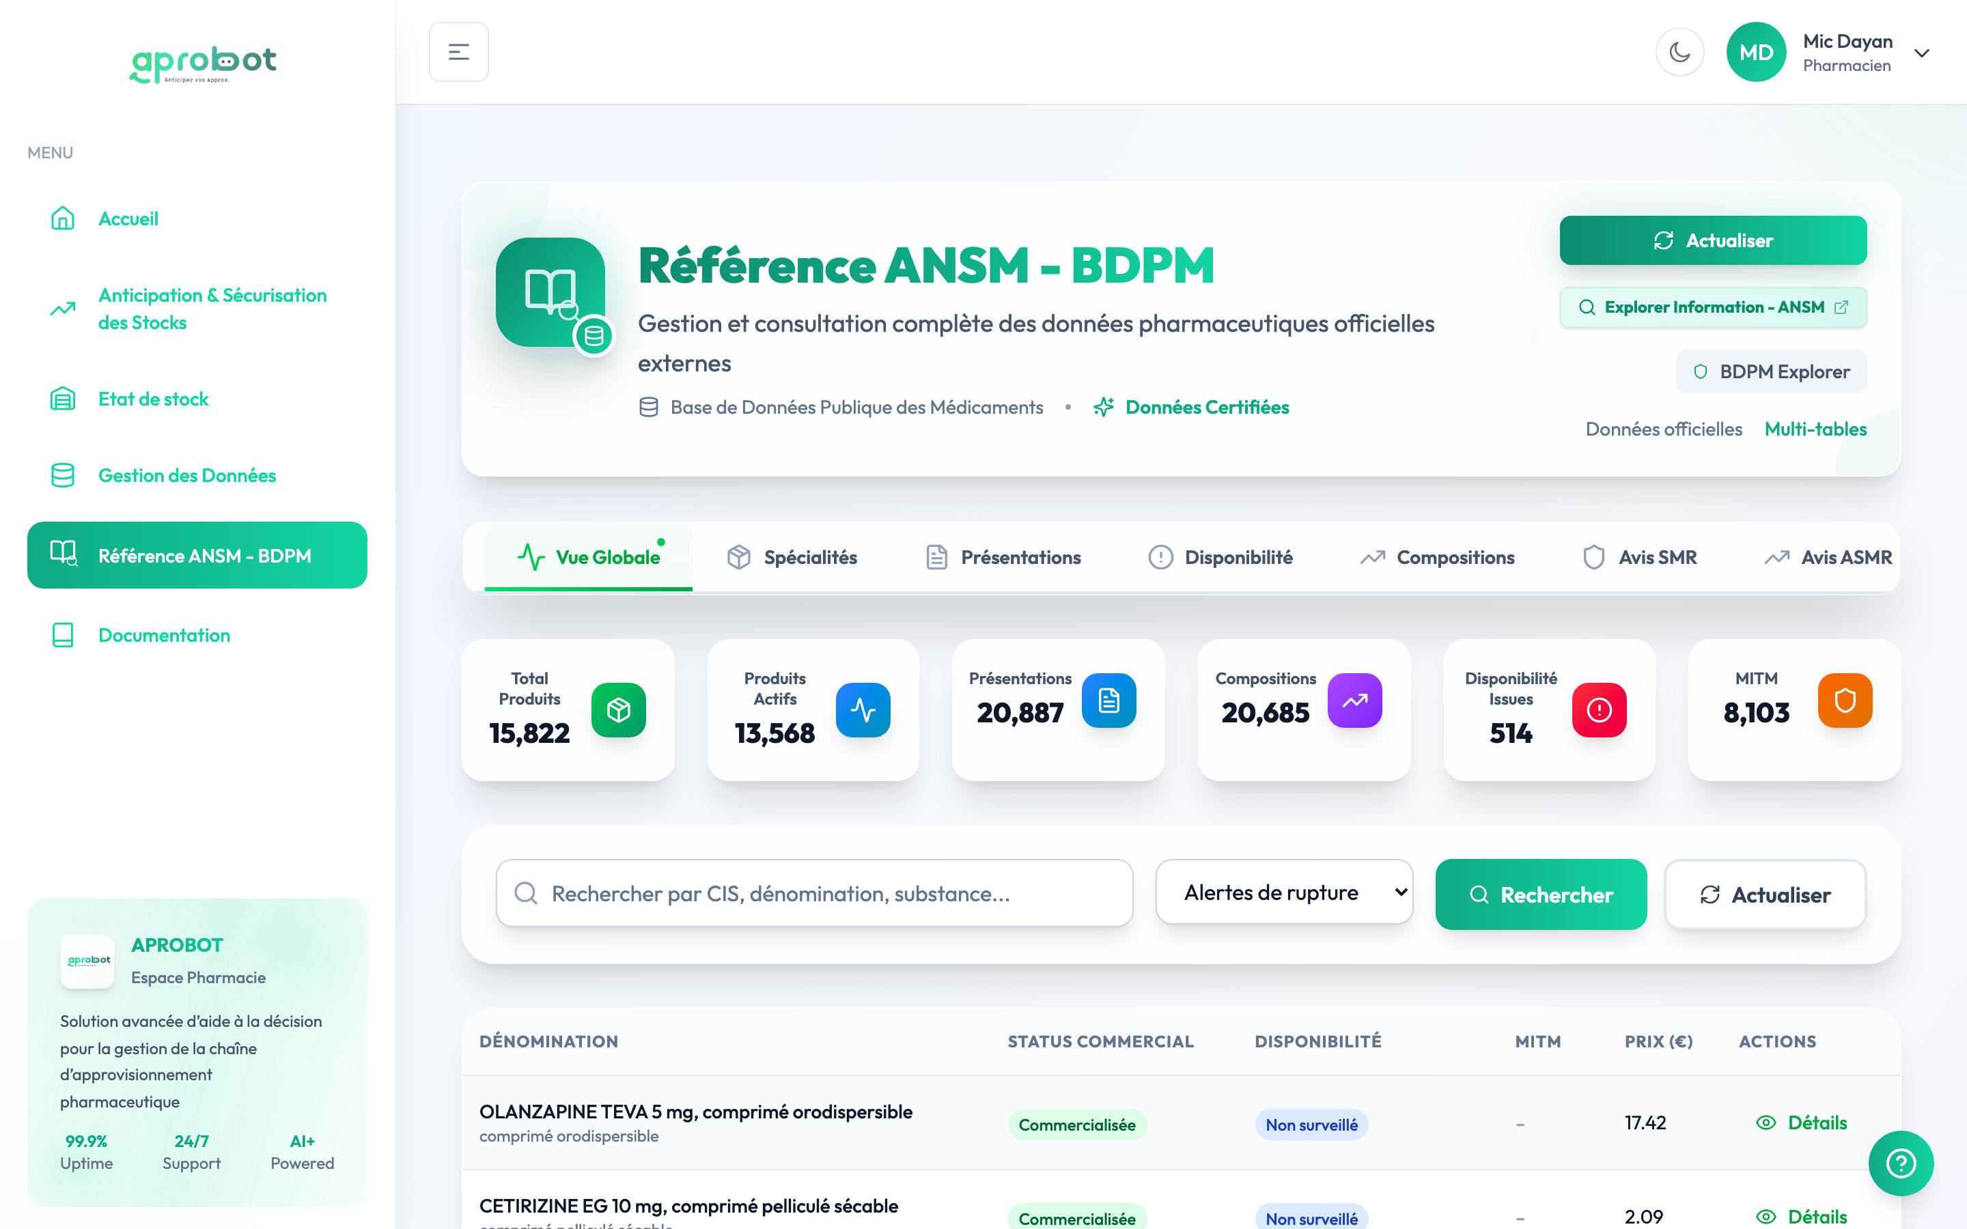Open the Avis ASMR tab
This screenshot has width=1967, height=1229.
[x=1828, y=556]
